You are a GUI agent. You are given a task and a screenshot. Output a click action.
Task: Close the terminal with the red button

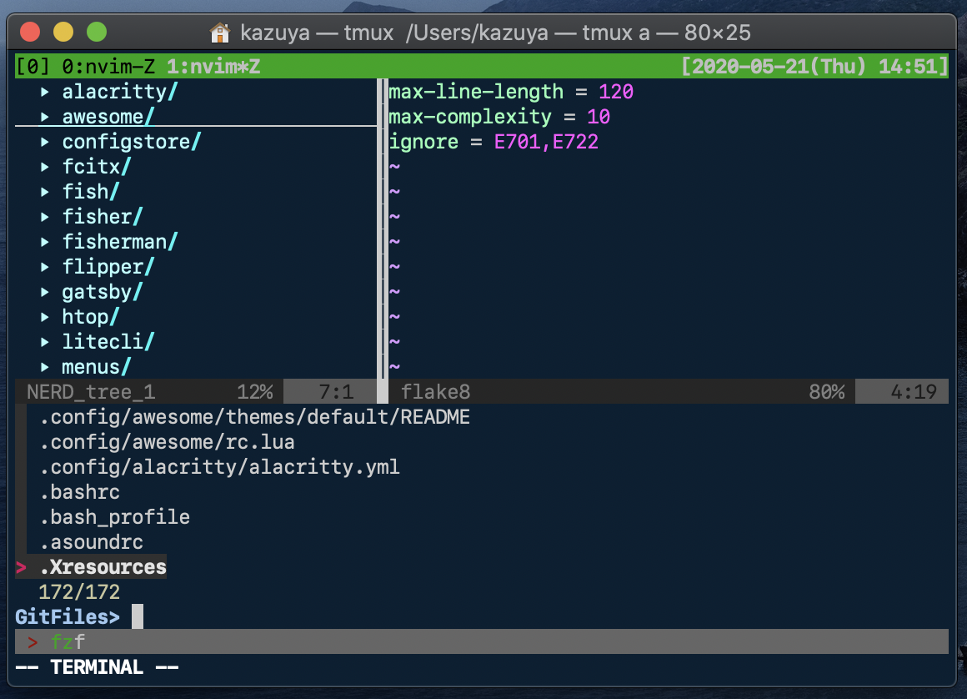click(x=30, y=32)
